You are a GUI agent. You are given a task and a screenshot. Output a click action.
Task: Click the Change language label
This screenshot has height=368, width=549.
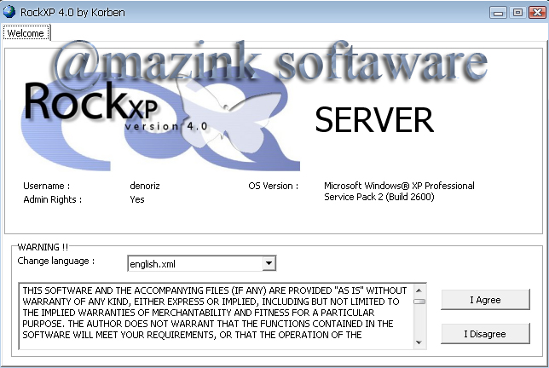(x=56, y=261)
